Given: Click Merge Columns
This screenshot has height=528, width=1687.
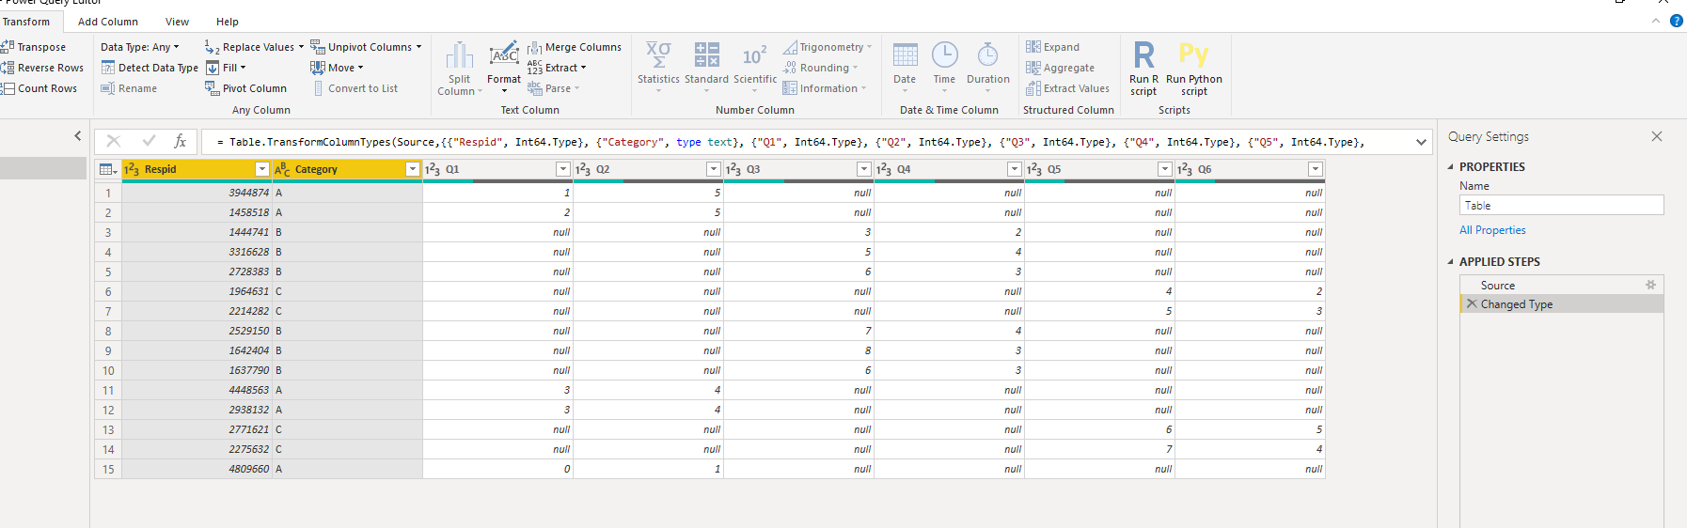Looking at the screenshot, I should tap(575, 47).
